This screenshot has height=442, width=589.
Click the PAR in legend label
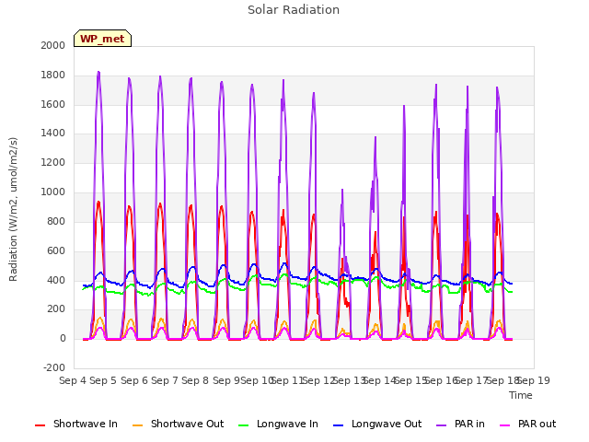pyautogui.click(x=469, y=424)
